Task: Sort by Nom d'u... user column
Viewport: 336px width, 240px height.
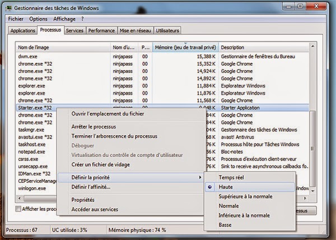Action: [x=124, y=48]
